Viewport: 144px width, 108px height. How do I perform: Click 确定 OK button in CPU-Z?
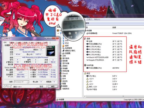click(x=53, y=86)
